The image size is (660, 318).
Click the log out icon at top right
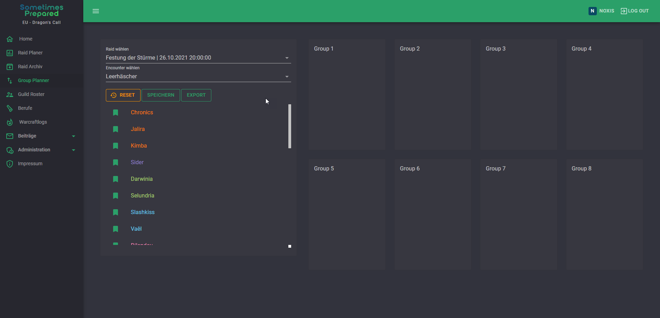[623, 11]
